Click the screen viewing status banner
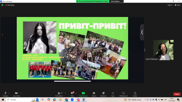Screen dimensions: 182x102 (x=93, y=1)
